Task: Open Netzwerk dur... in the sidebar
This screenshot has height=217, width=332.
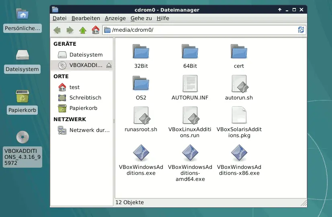Action: (82, 130)
